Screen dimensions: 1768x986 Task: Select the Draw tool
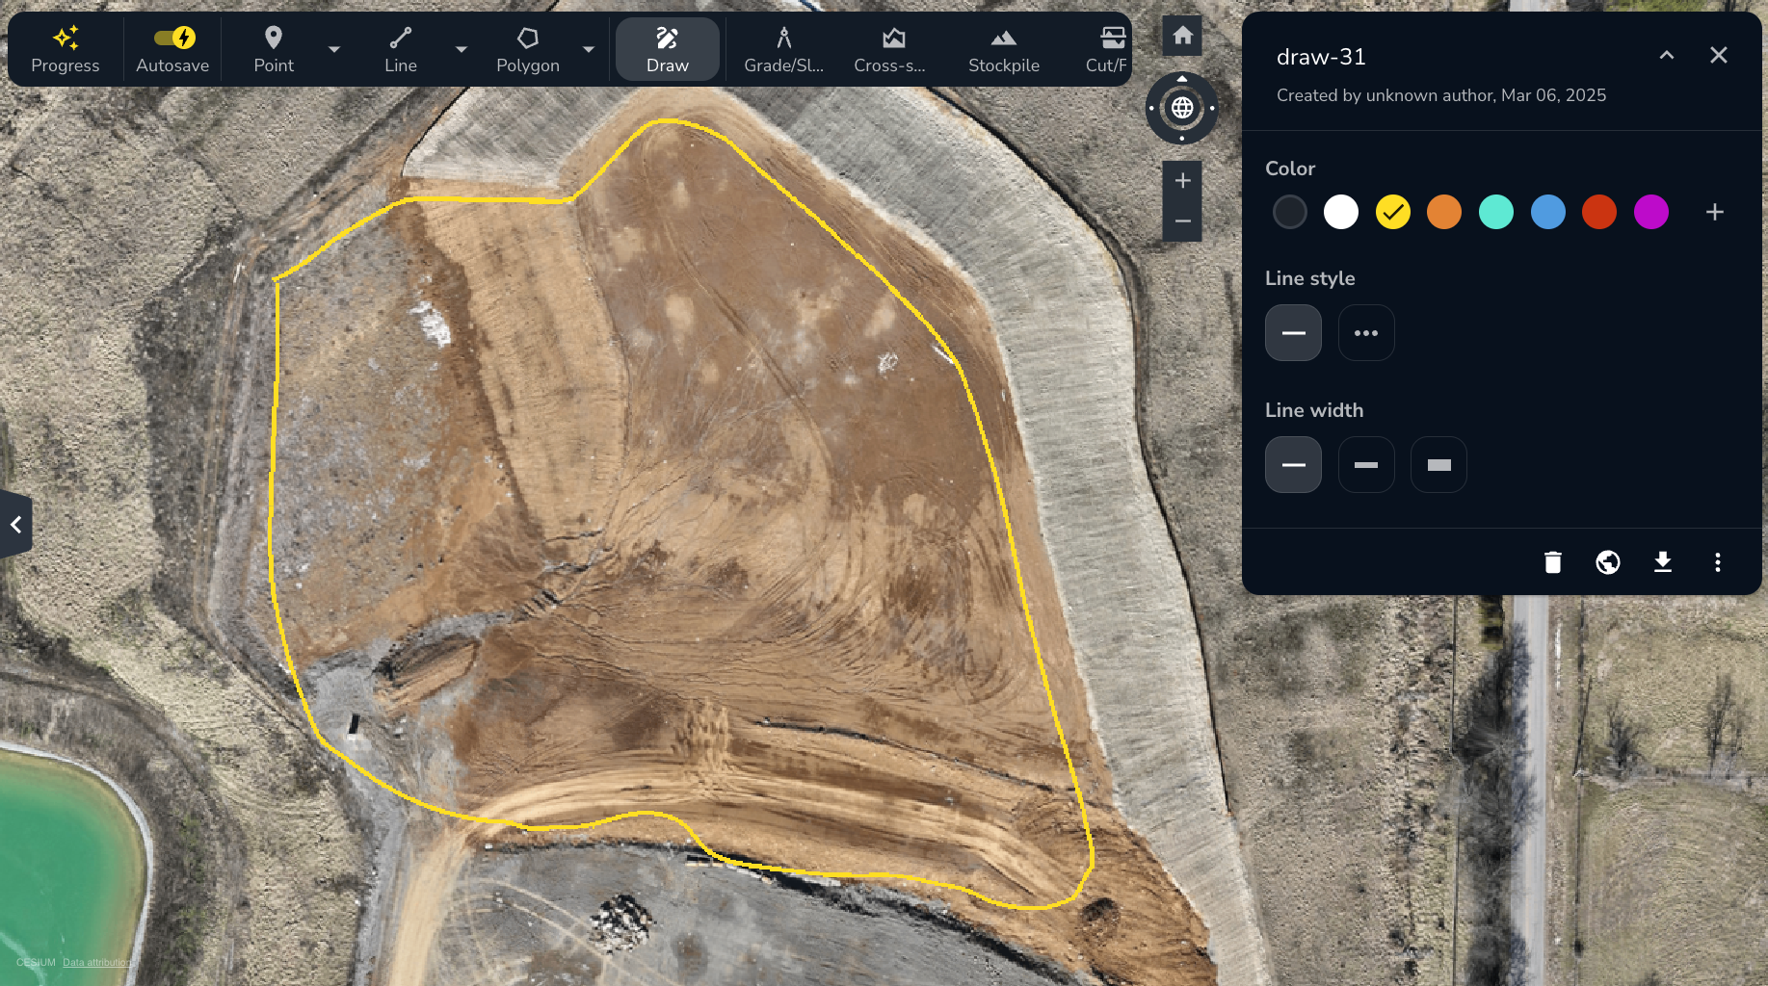(x=667, y=49)
